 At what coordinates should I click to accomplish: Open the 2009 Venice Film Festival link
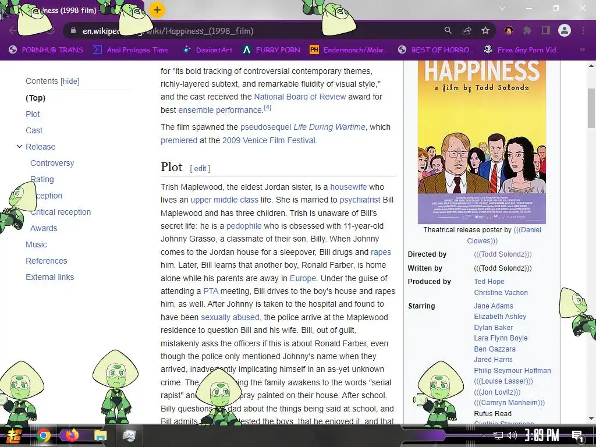tap(269, 140)
